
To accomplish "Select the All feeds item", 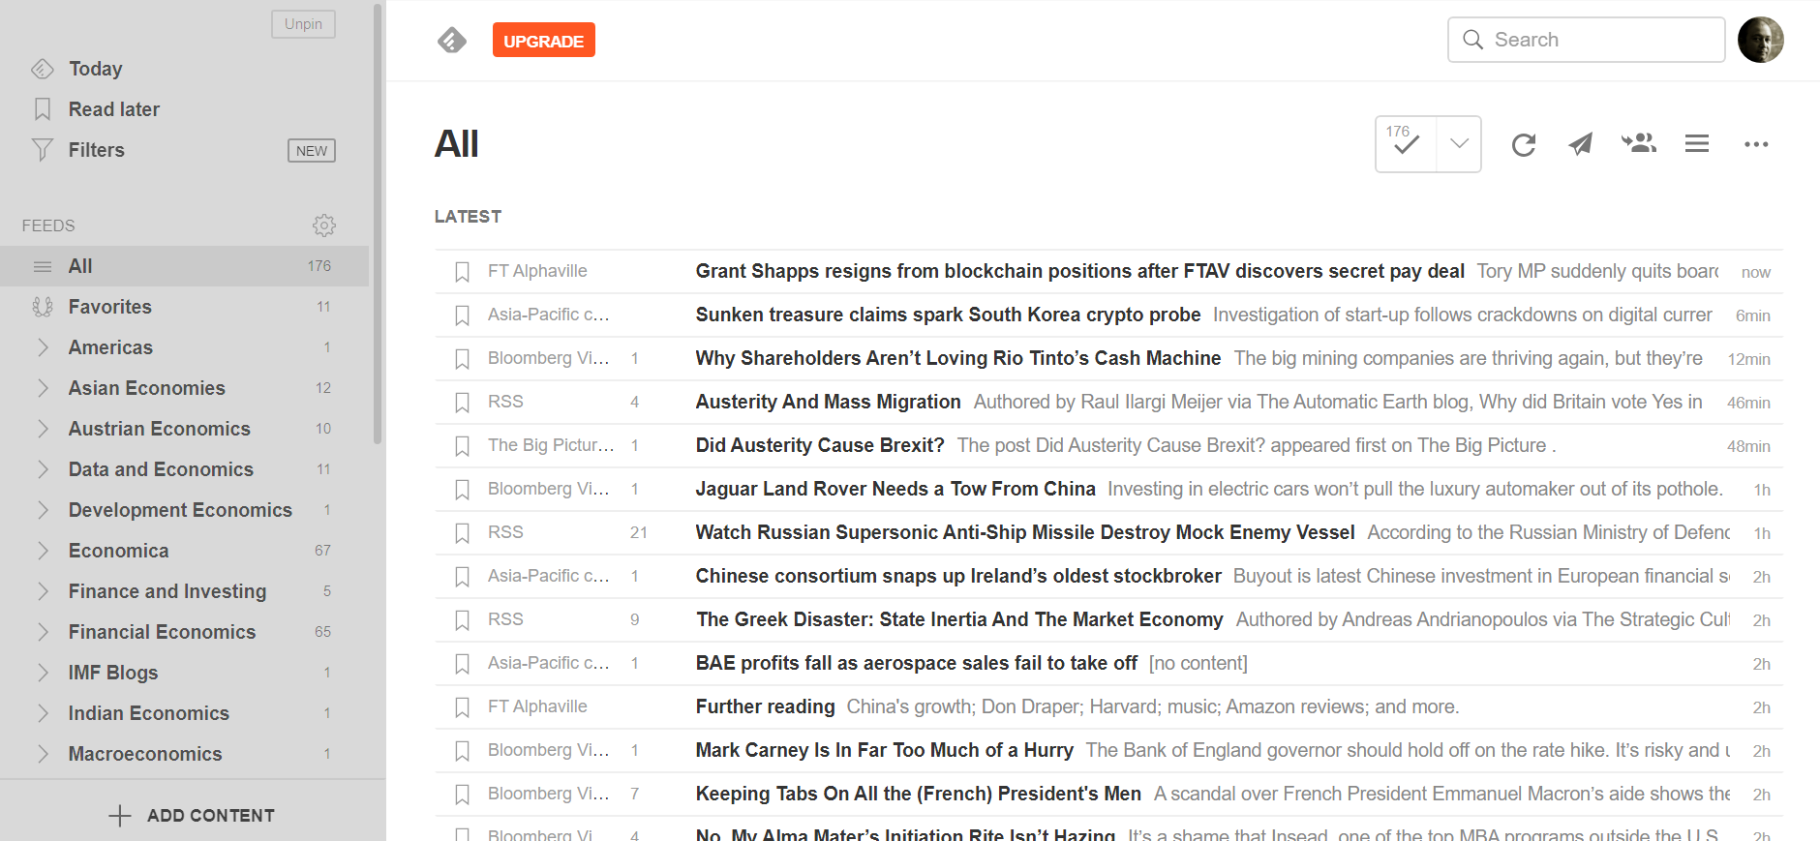I will pos(184,266).
